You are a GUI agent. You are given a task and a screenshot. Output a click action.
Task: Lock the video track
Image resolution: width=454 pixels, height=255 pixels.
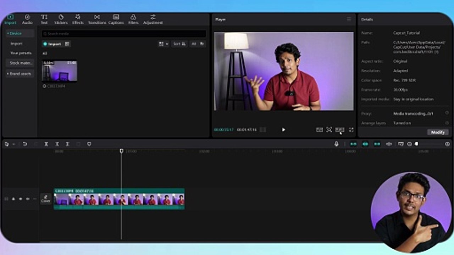point(13,199)
